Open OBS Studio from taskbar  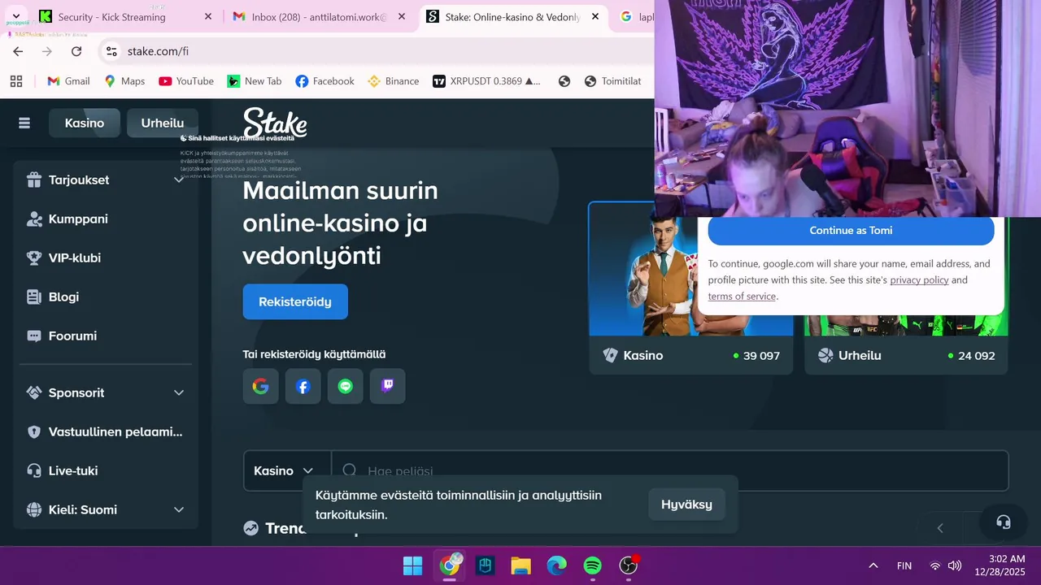click(x=629, y=565)
